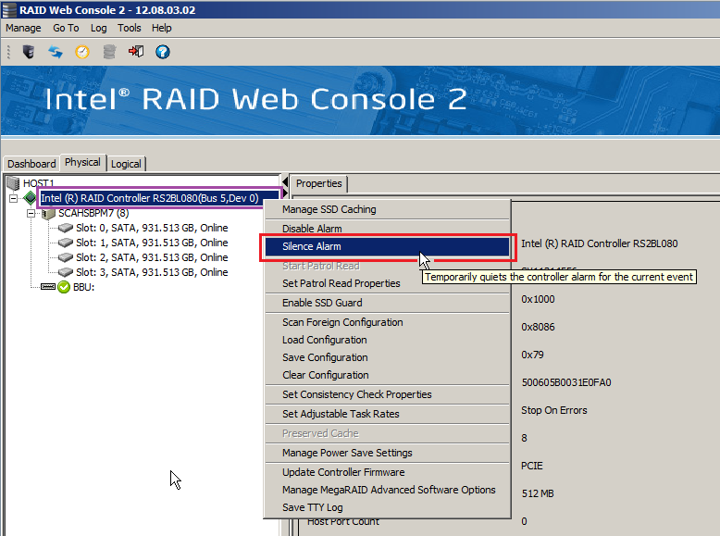Click the server/host toolbar icon
Screen dimensions: 720x536
[29, 52]
